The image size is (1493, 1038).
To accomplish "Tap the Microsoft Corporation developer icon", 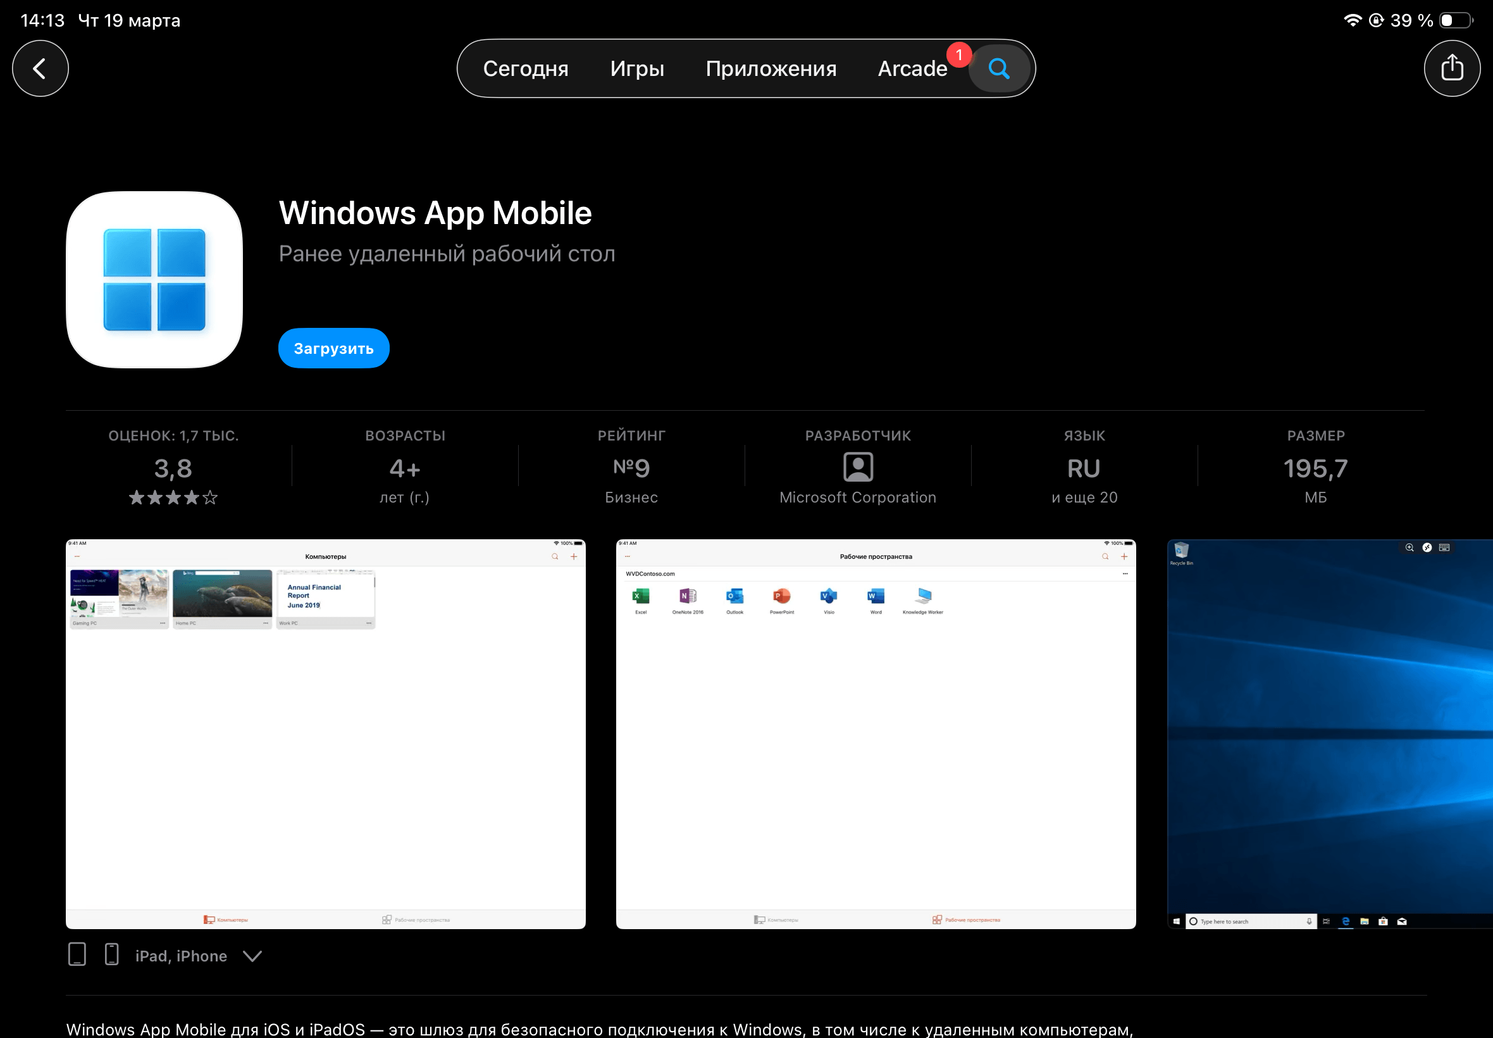I will (x=857, y=467).
